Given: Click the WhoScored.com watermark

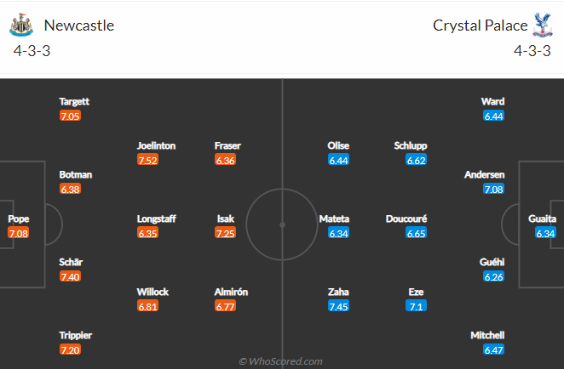Looking at the screenshot, I should [x=280, y=361].
